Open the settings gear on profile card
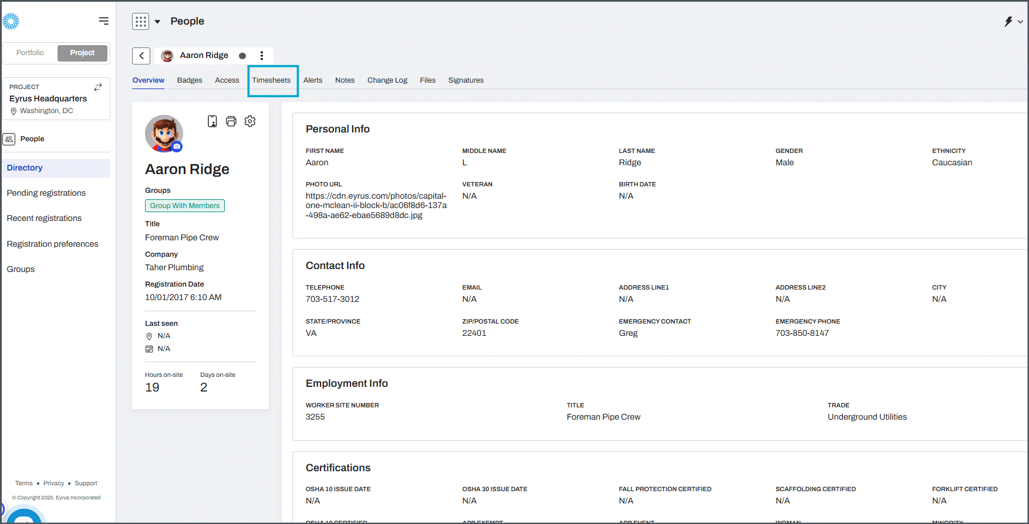The width and height of the screenshot is (1029, 524). 250,121
